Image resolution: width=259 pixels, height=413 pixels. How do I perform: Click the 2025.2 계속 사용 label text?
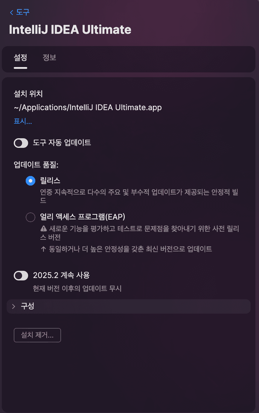[x=61, y=275]
